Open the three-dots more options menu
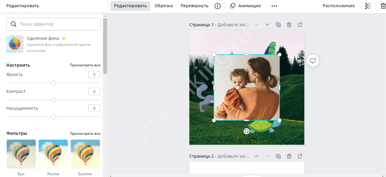This screenshot has width=386, height=177. pyautogui.click(x=274, y=6)
